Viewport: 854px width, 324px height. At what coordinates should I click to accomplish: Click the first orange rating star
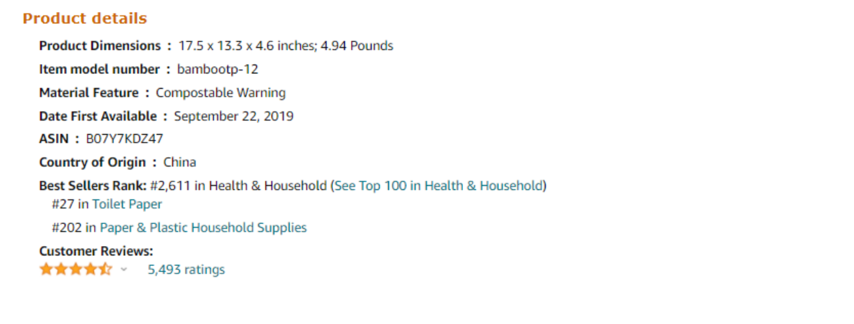[x=46, y=269]
